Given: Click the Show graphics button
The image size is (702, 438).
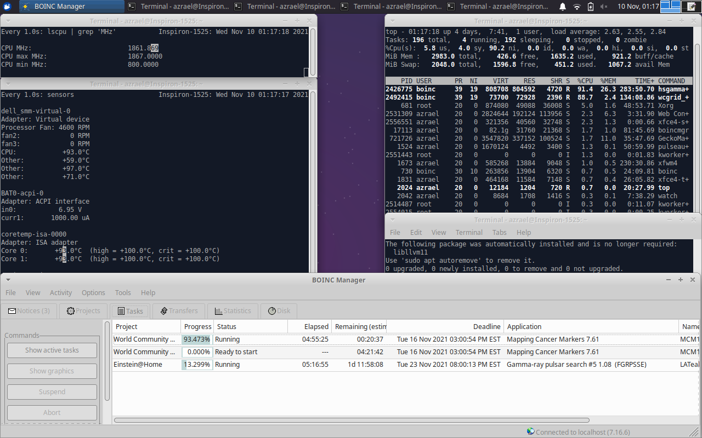Looking at the screenshot, I should pyautogui.click(x=52, y=371).
